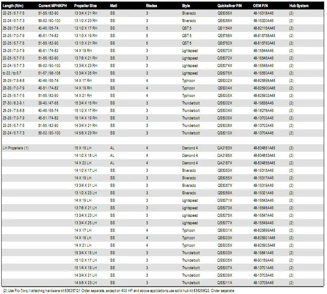Select OEM part number 48-16317A46
Viewport: 327px width, 294px height.
263,178
